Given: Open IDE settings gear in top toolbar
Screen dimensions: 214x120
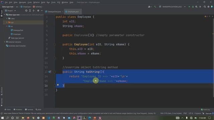Looking at the screenshot, I should tap(208, 7).
